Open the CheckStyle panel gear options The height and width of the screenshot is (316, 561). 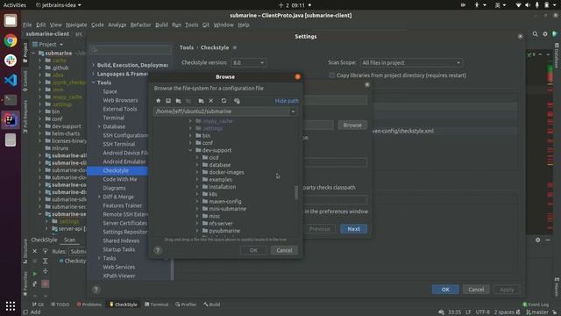pos(537,240)
